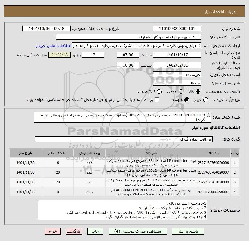
Task: Click the delivery province field 'خوزستان'
Action: (x=177, y=74)
